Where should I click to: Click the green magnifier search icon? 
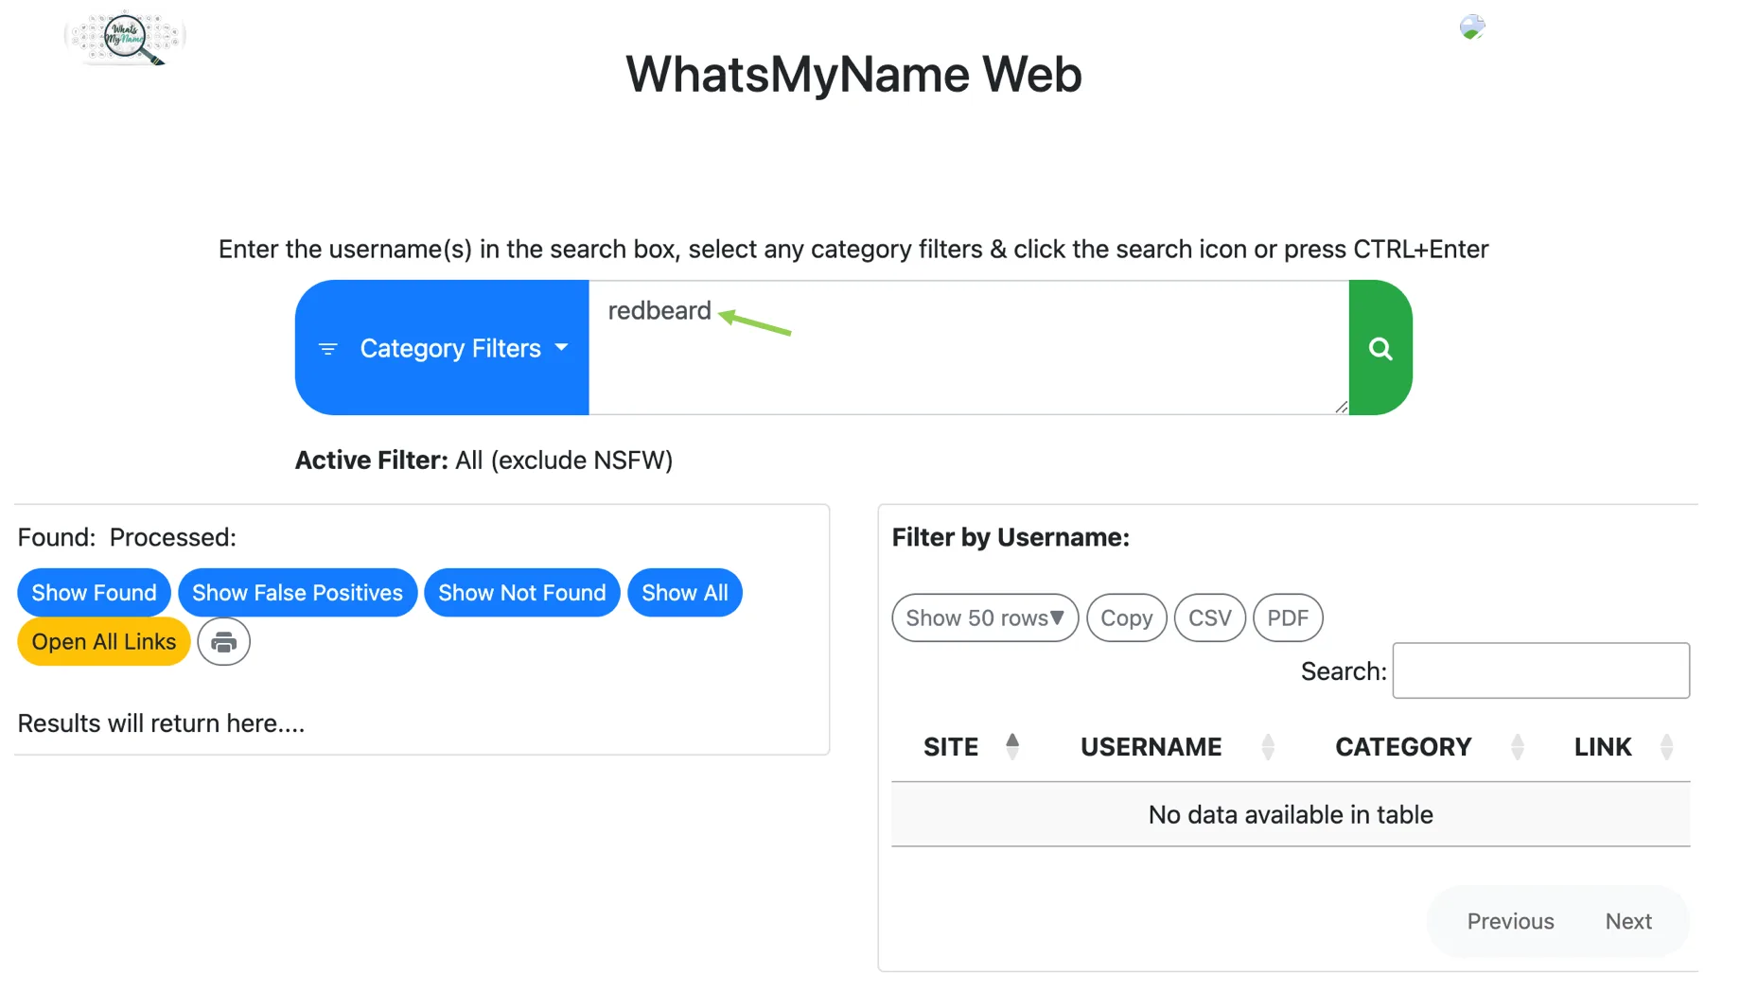1380,348
